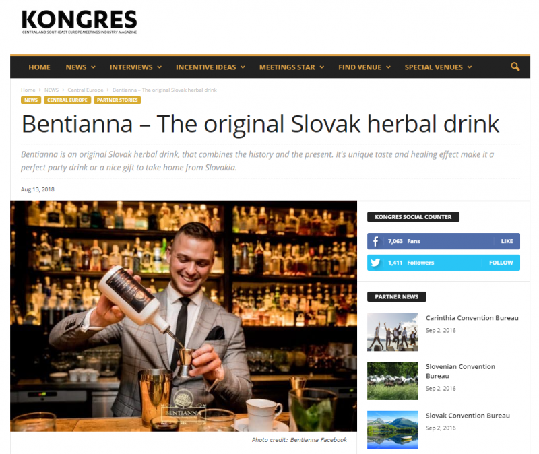Open the Central Europe breadcrumb link
This screenshot has width=539, height=454.
86,90
